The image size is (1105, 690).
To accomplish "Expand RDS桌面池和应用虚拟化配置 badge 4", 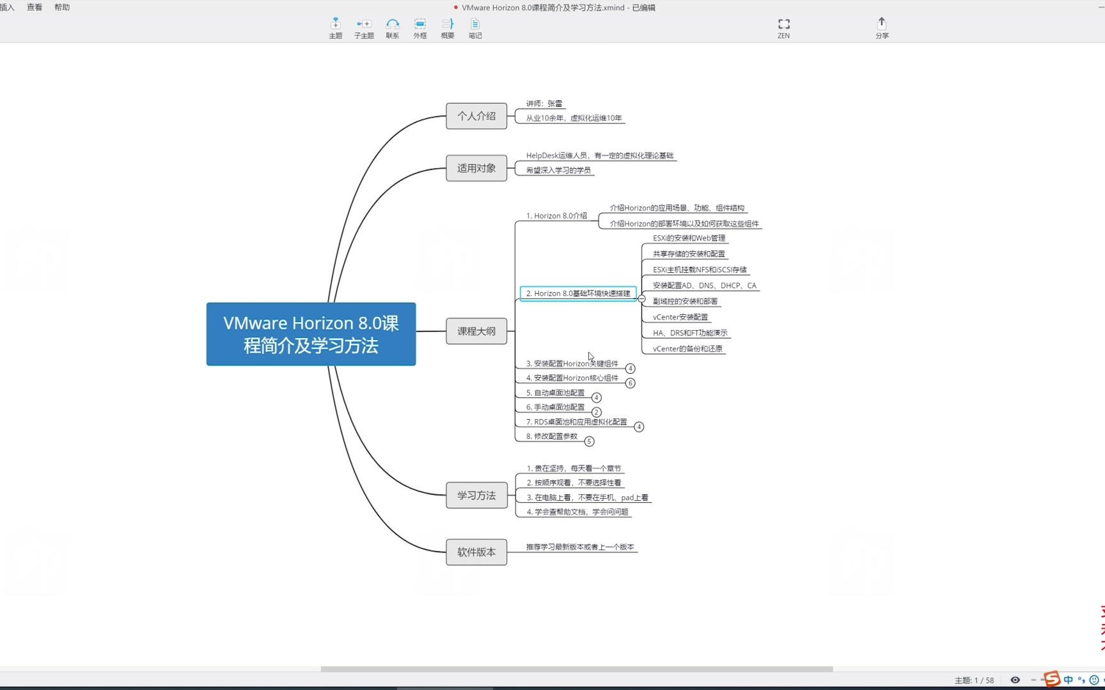I will coord(638,427).
